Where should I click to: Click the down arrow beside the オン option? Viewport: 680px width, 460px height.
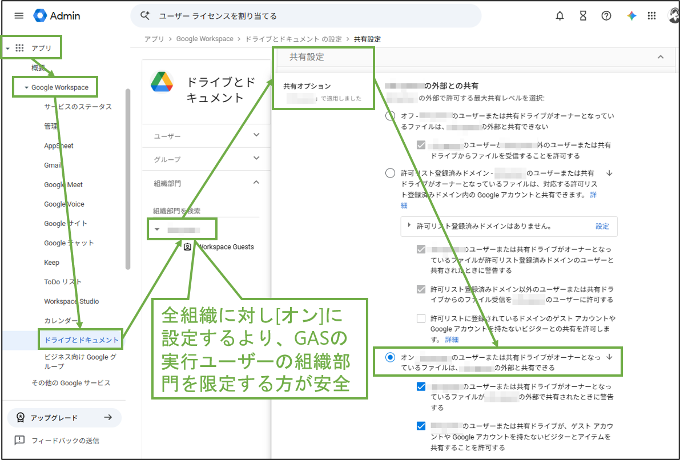pos(609,357)
